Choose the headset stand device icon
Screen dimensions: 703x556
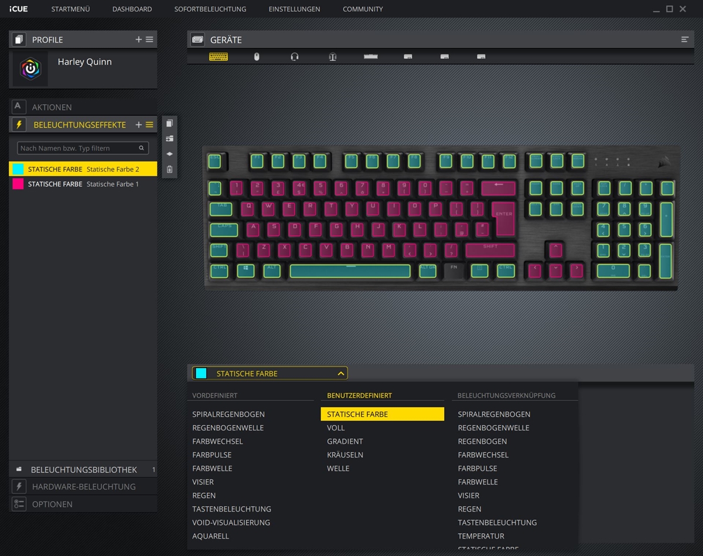(333, 57)
